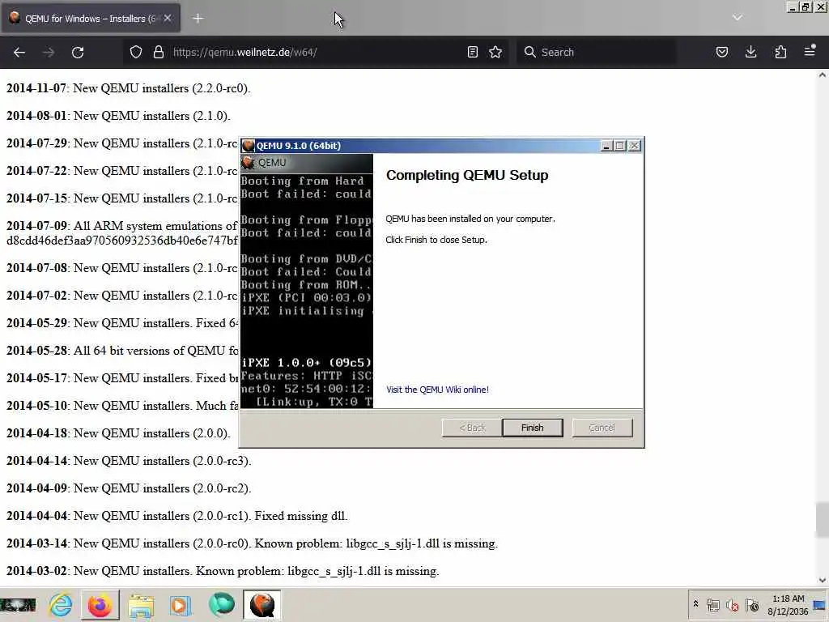The height and width of the screenshot is (622, 829).
Task: Click Show desktop icon at taskbar end
Action: pyautogui.click(x=821, y=604)
